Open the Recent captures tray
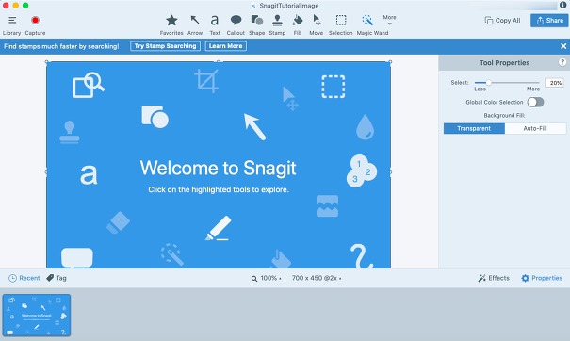This screenshot has height=341, width=570. pos(24,278)
